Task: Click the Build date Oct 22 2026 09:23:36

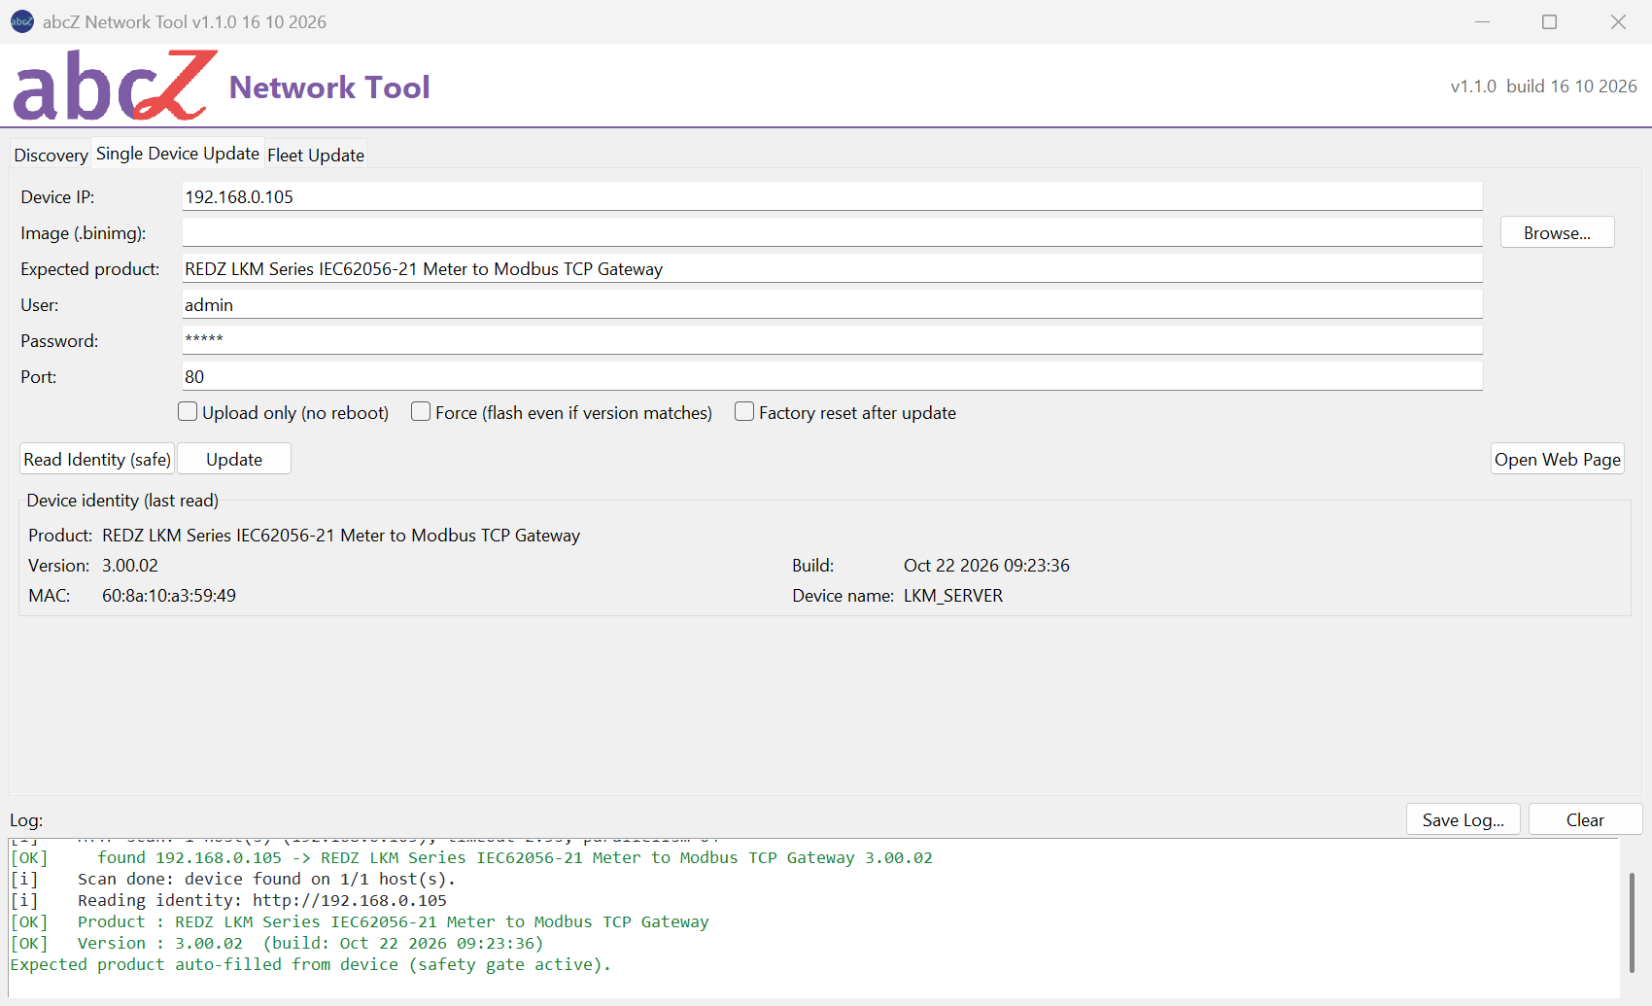Action: tap(986, 565)
